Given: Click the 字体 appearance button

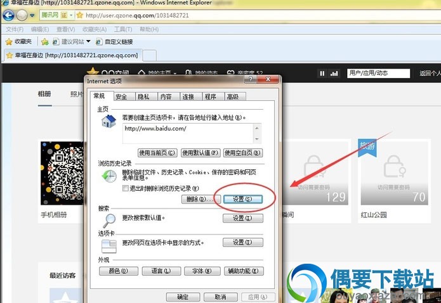Looking at the screenshot, I should pos(202,271).
